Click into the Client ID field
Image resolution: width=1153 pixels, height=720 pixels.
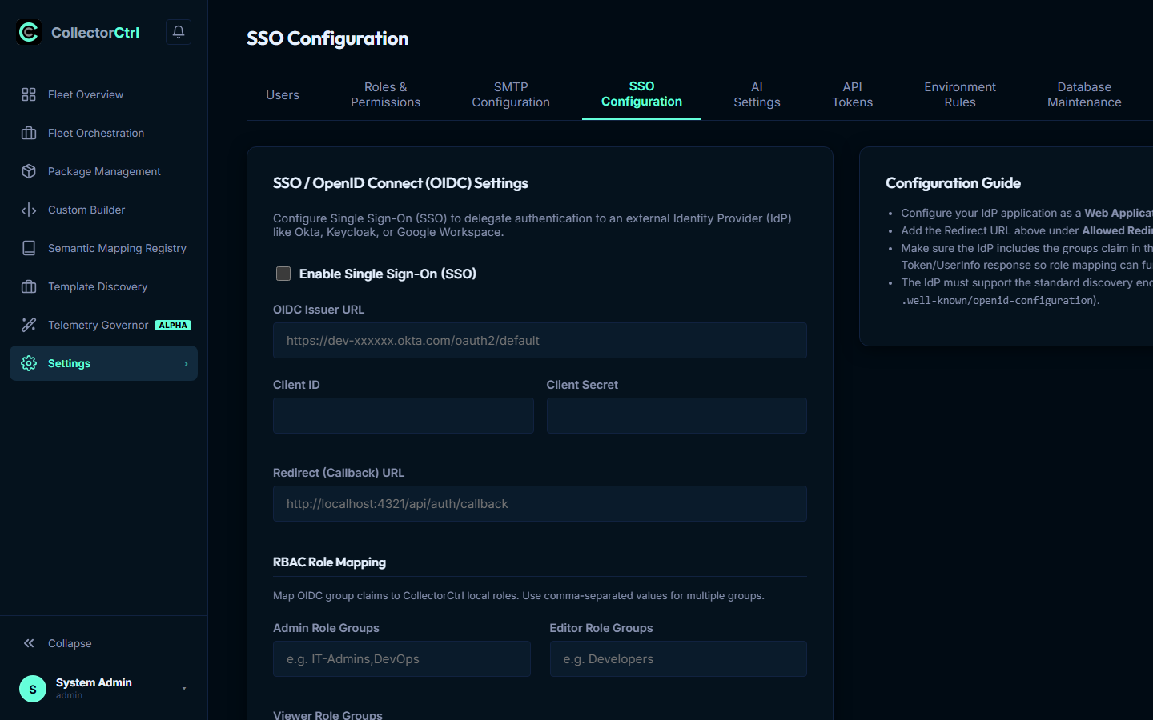[x=403, y=416]
